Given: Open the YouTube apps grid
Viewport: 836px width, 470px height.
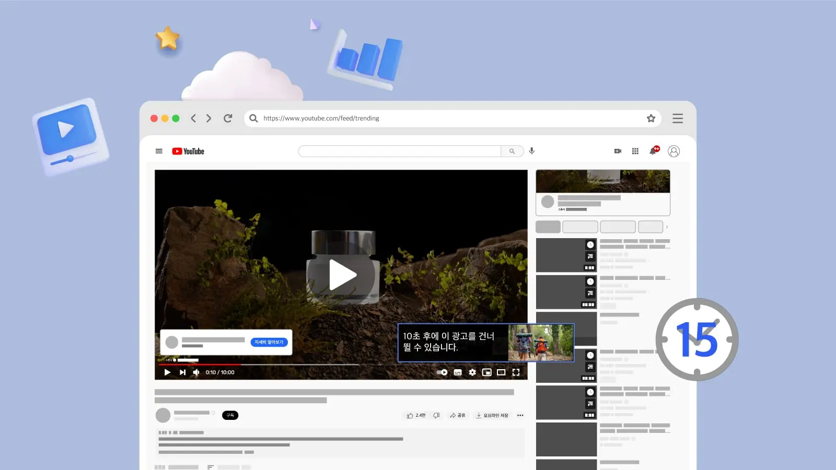Looking at the screenshot, I should [635, 151].
